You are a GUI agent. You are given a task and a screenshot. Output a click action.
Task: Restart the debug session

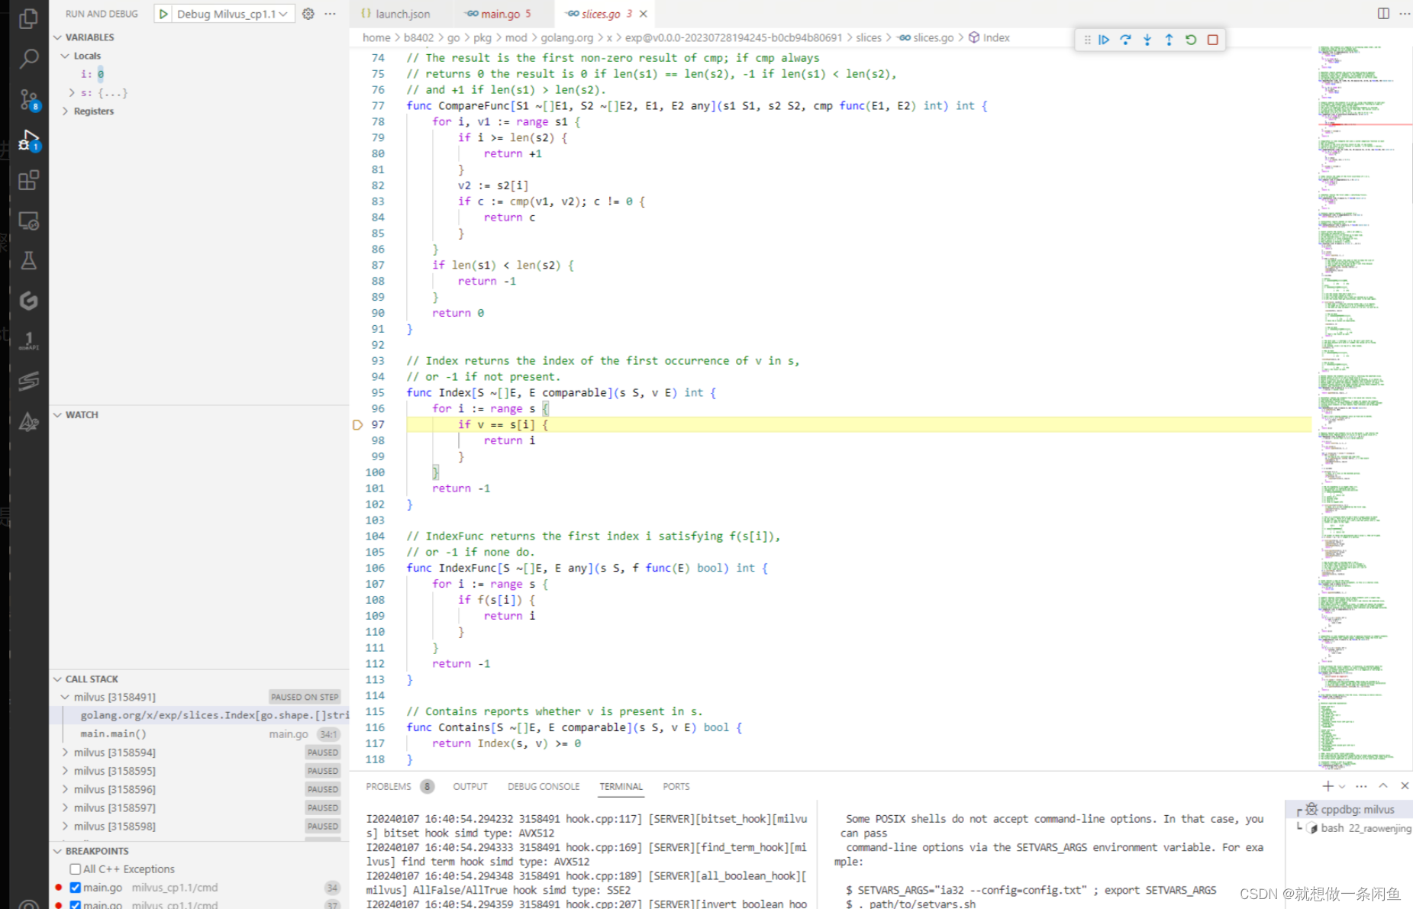point(1191,40)
